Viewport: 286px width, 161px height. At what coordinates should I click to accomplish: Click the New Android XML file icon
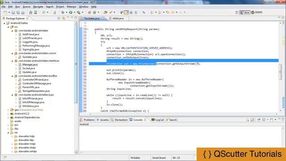pyautogui.click(x=55, y=13)
